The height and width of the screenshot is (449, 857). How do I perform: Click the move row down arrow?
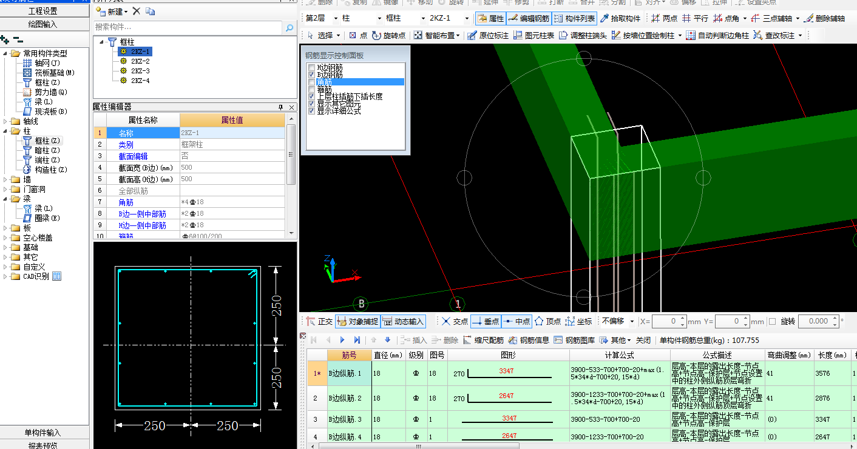coord(387,341)
